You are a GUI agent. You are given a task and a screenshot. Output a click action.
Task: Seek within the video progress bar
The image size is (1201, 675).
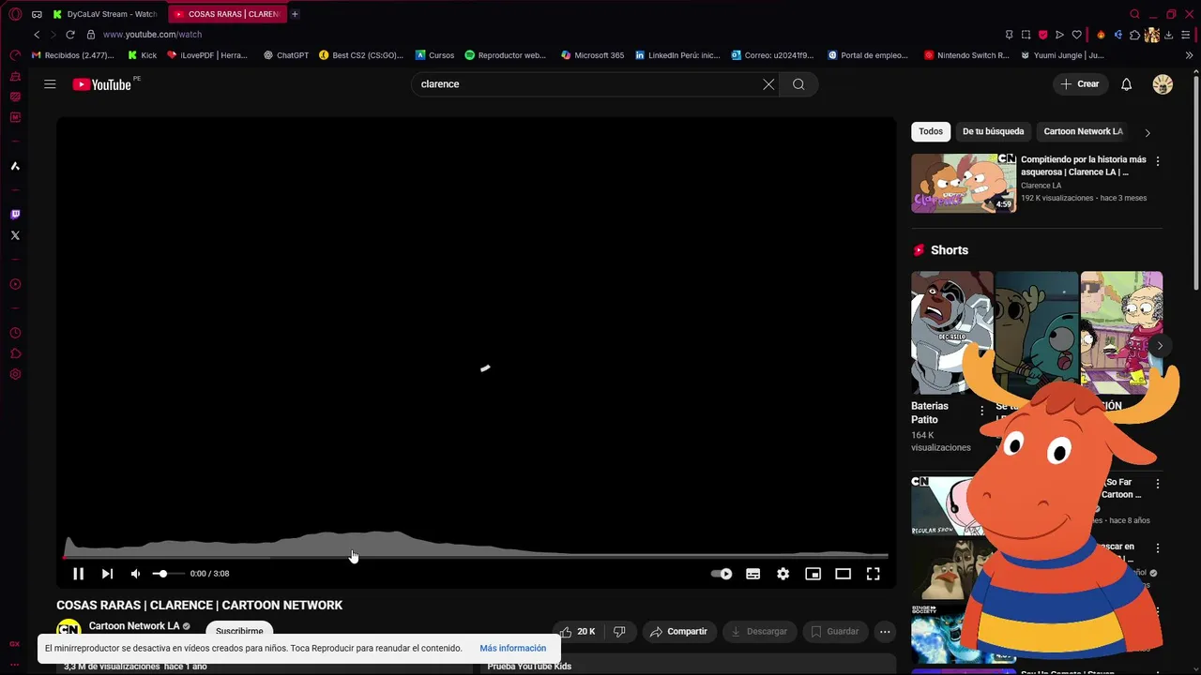point(476,556)
